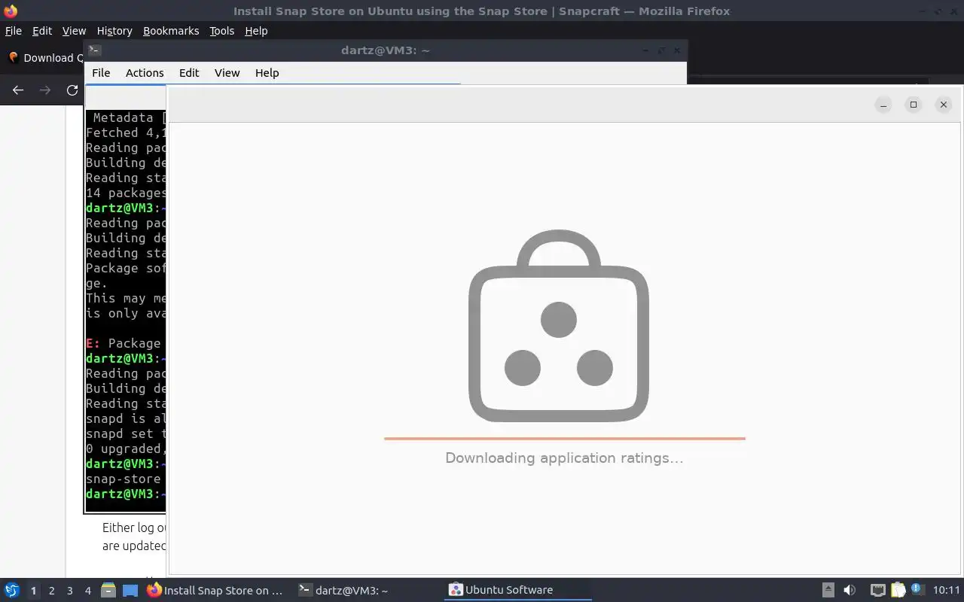This screenshot has height=602, width=964.
Task: Activate Ubuntu Software taskbar entry
Action: (x=517, y=591)
